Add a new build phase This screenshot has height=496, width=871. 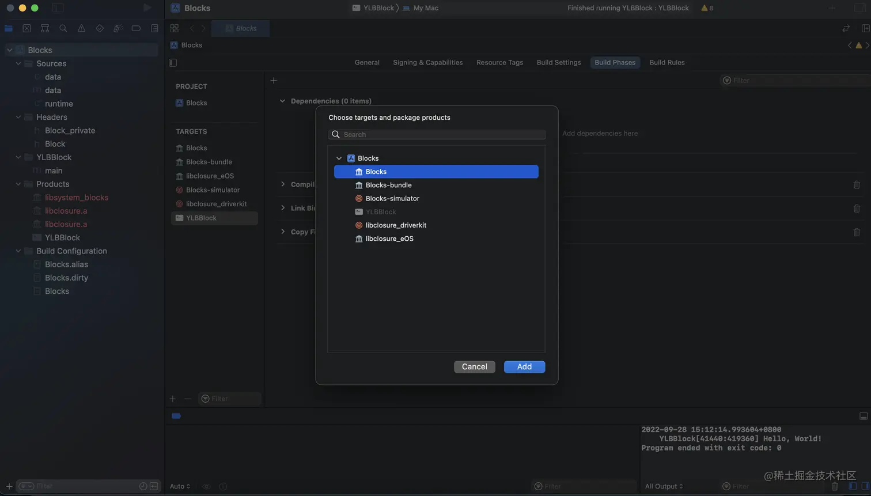[x=274, y=81]
